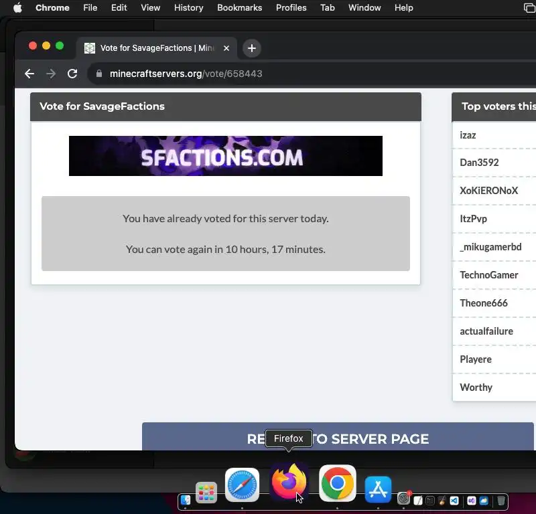536x514 pixels.
Task: Select top voter _mikugamerbd
Action: (490, 247)
